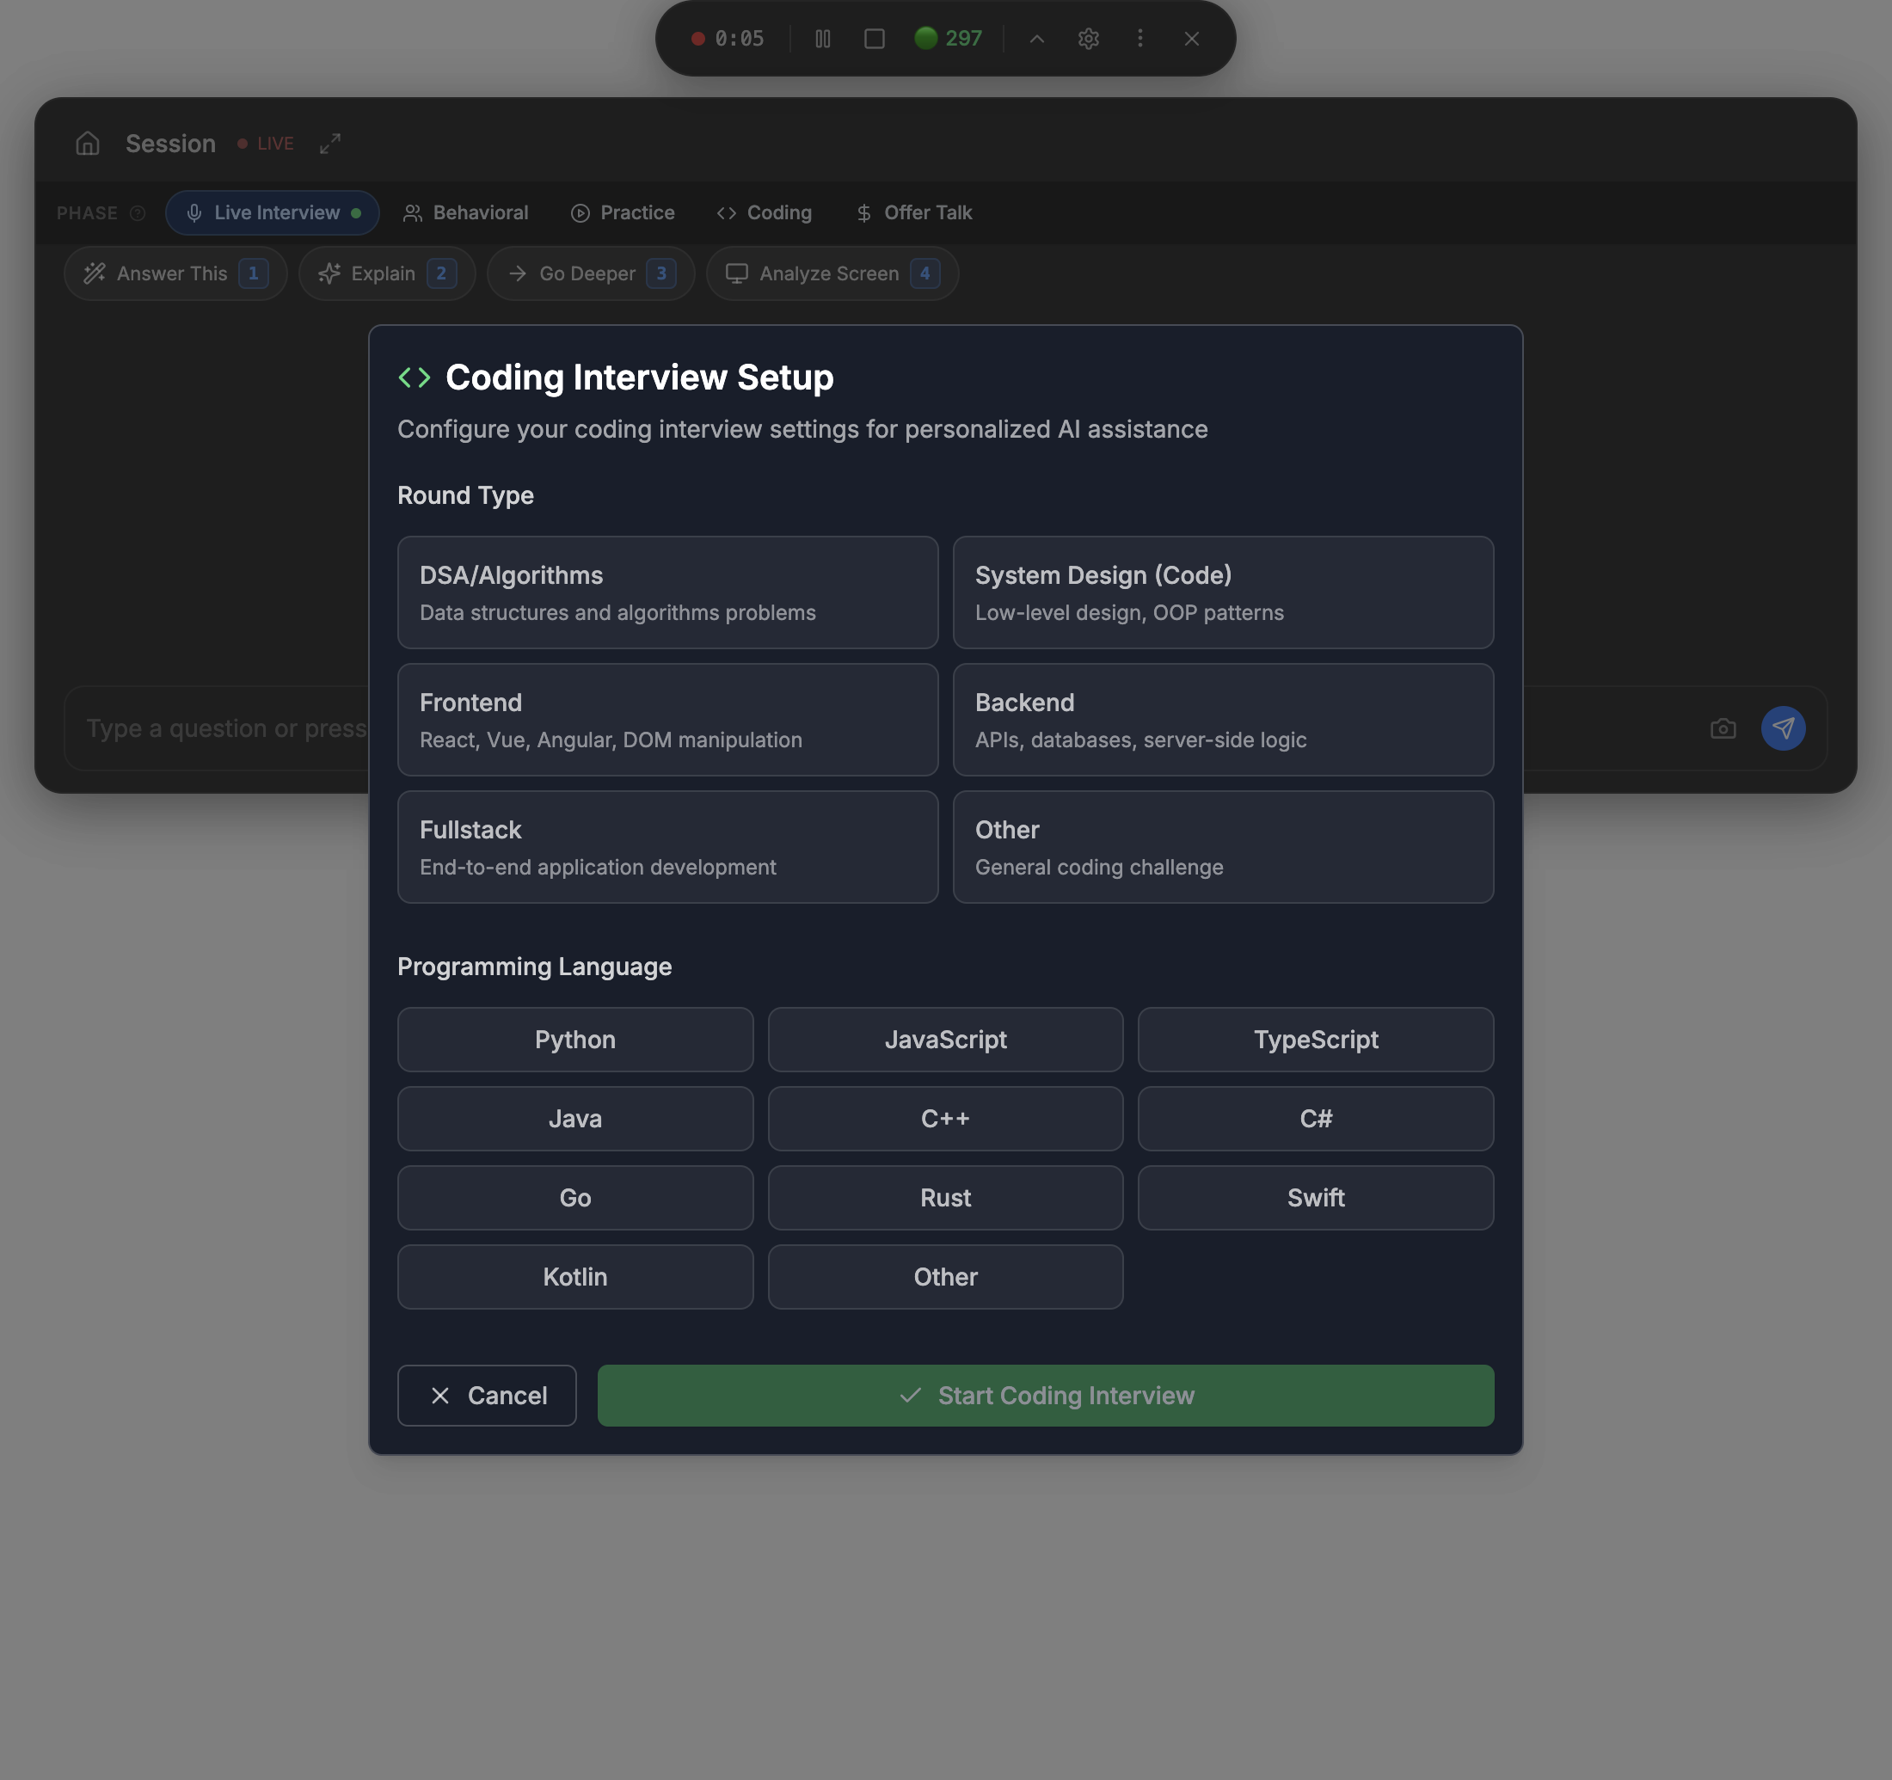1892x1780 pixels.
Task: Click the camera screenshot icon
Action: coord(1723,728)
